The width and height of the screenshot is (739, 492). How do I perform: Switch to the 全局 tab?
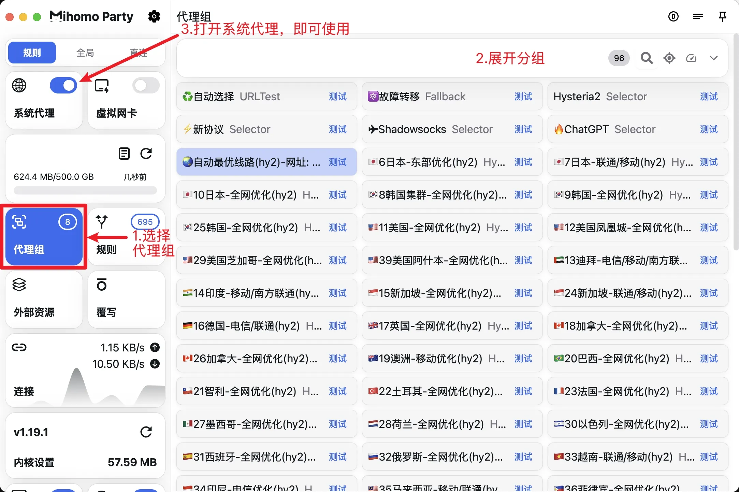coord(85,53)
